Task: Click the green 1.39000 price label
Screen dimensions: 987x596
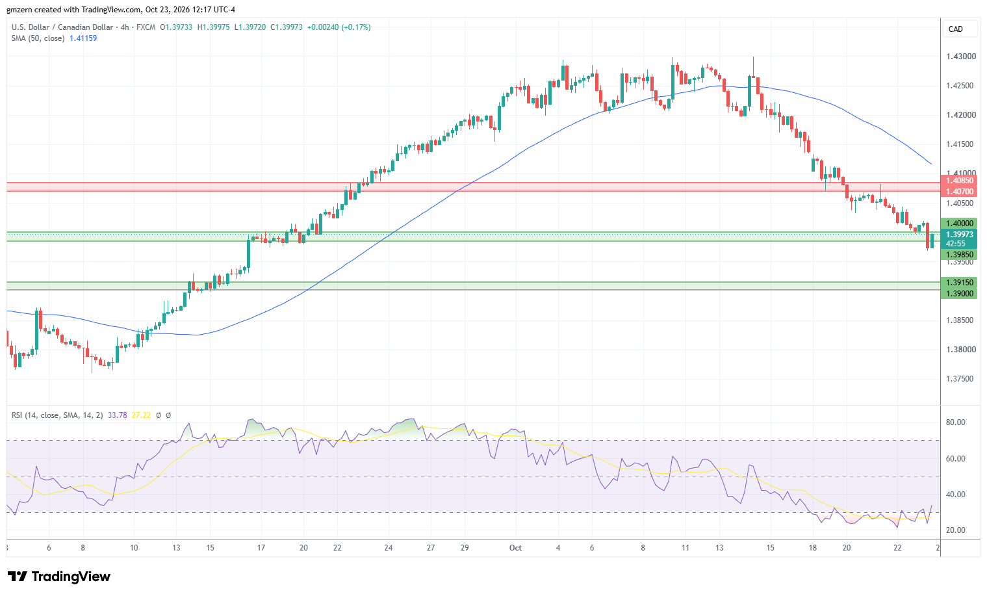Action: point(959,294)
